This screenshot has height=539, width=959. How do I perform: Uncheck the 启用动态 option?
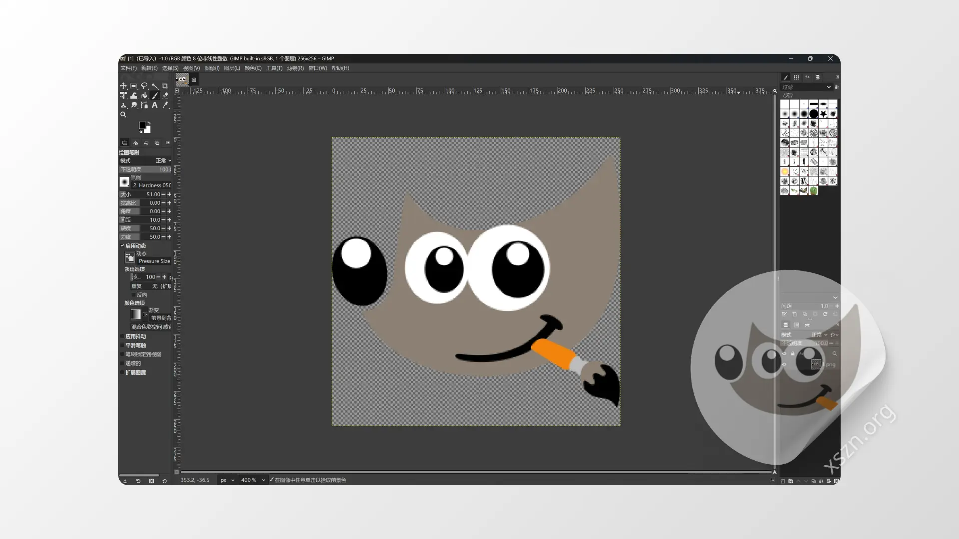[x=123, y=246]
